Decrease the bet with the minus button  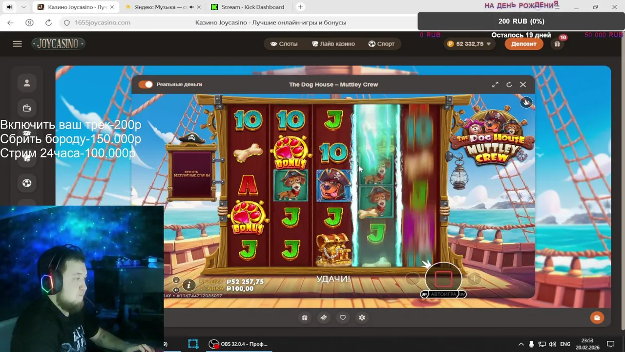coord(413,279)
